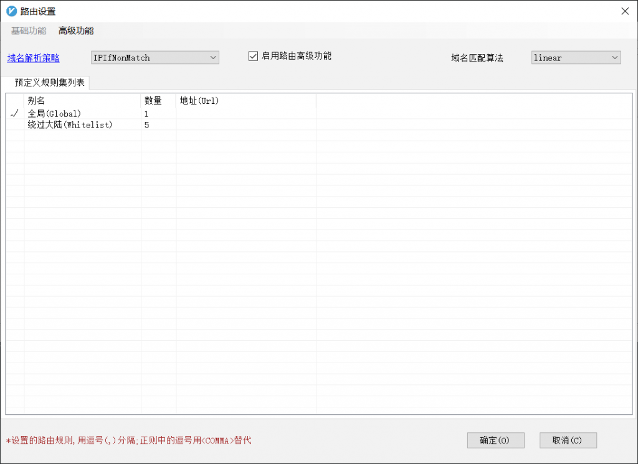Open the linear 域名匹配算法 dropdown
Screen dimensions: 638x464
coord(615,58)
